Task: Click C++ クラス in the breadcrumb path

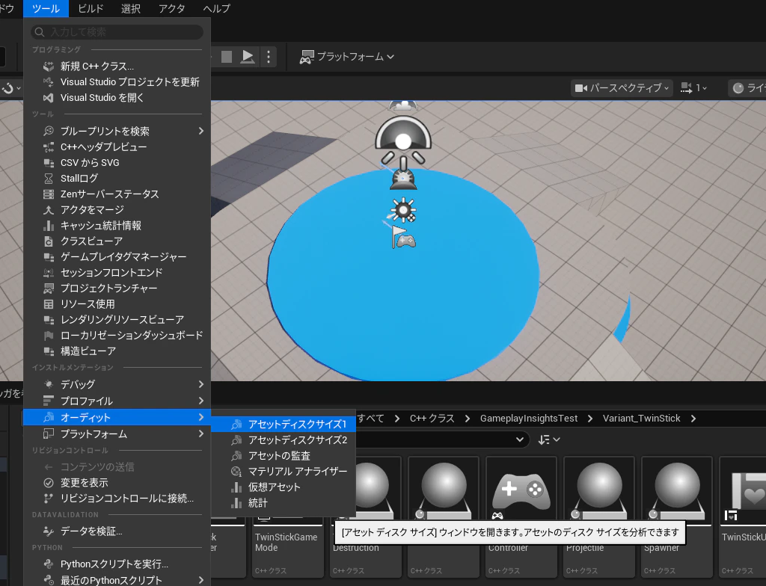Action: (x=432, y=419)
